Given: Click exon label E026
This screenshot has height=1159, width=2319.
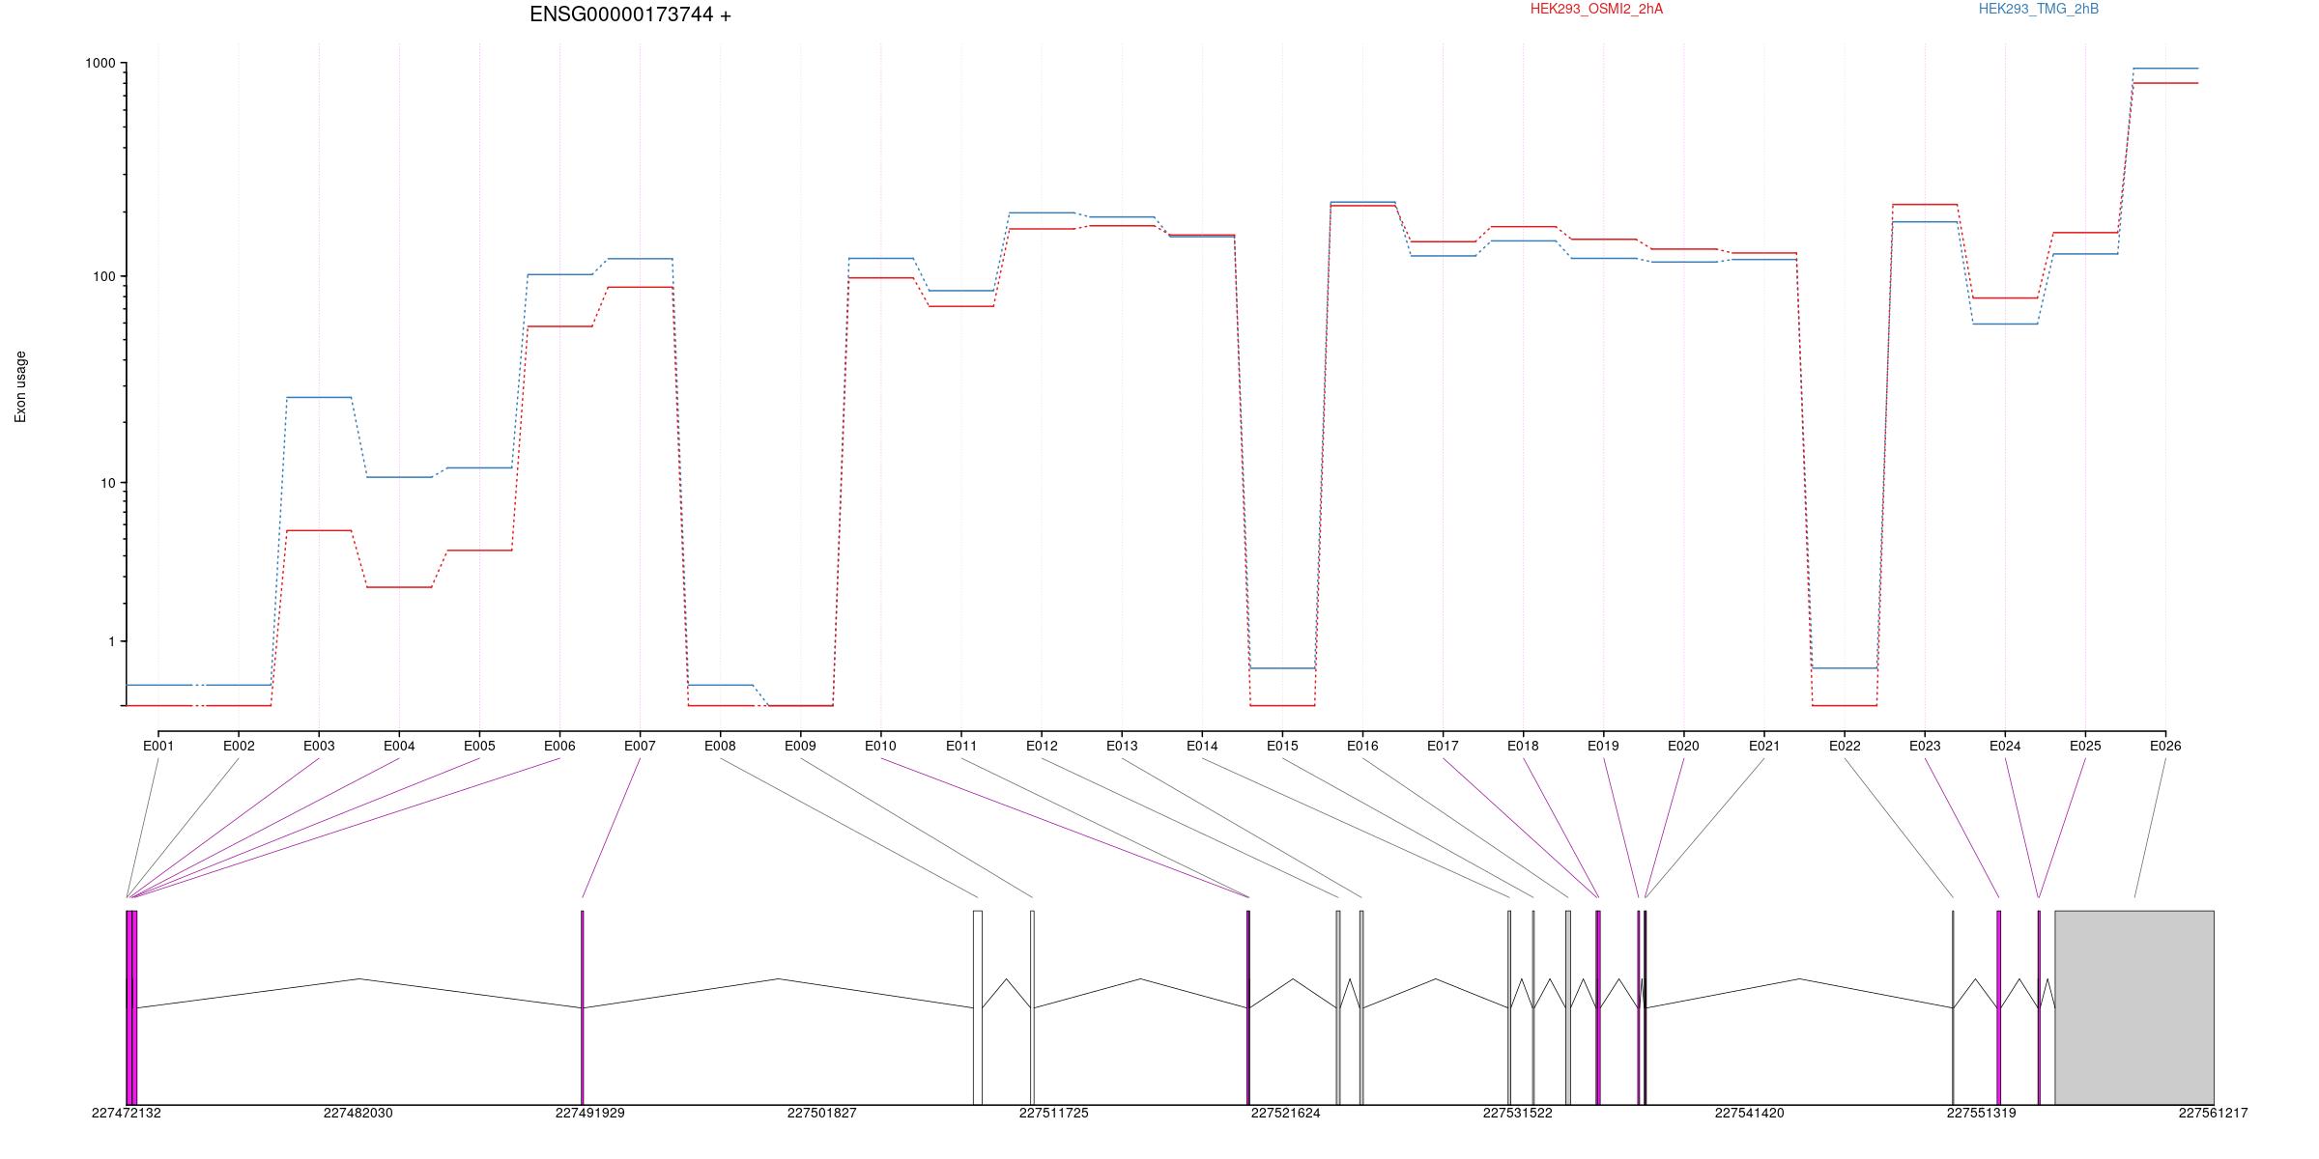Looking at the screenshot, I should (x=2165, y=746).
